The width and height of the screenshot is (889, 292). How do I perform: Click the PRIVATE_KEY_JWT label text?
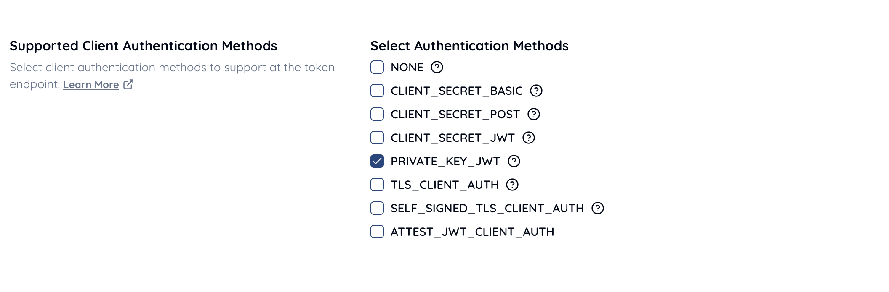point(445,161)
